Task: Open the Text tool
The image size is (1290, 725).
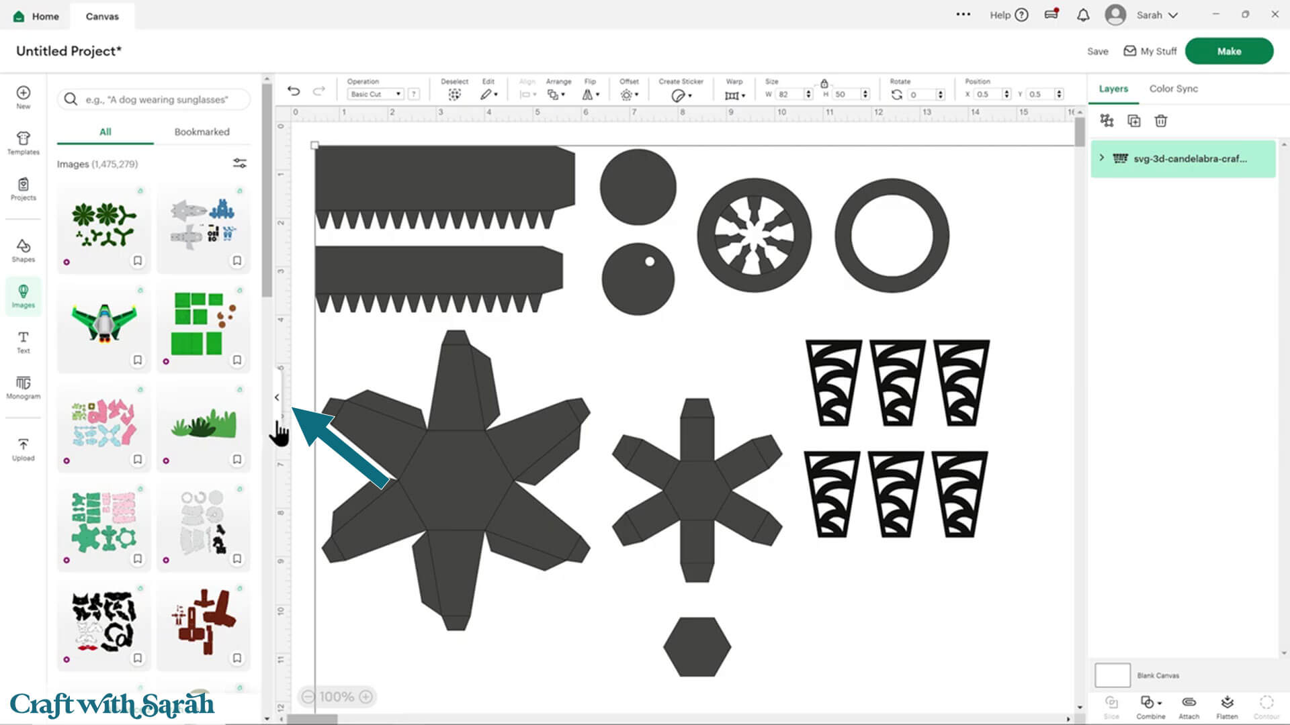Action: (x=23, y=341)
